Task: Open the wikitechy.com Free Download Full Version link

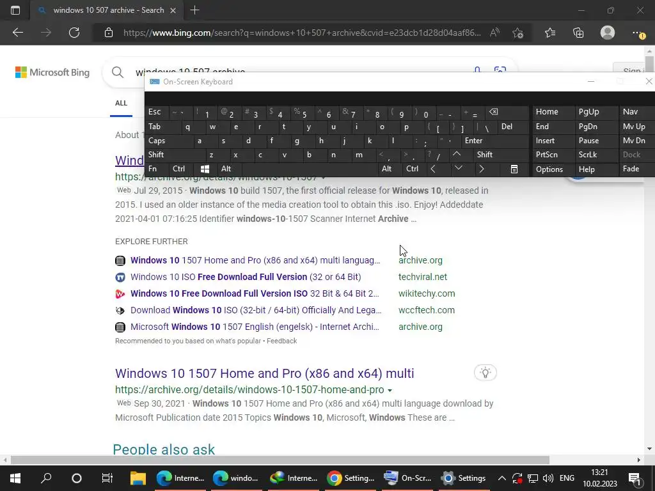Action: (255, 293)
